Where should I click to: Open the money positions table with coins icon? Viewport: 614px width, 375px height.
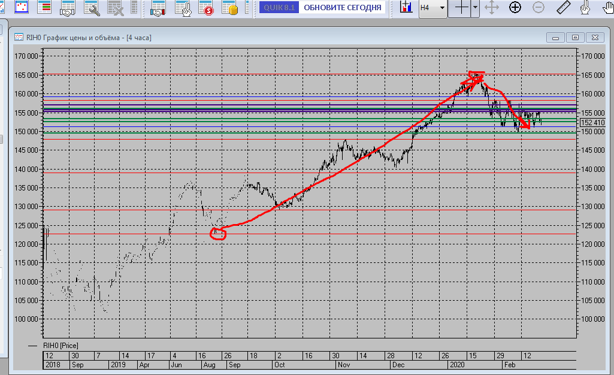coord(230,8)
